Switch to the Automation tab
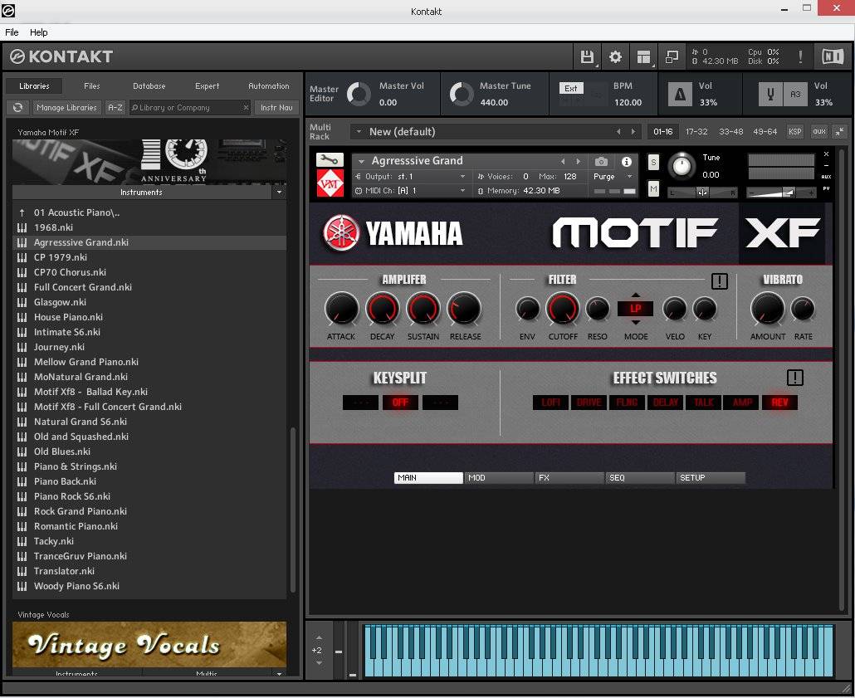 (268, 85)
